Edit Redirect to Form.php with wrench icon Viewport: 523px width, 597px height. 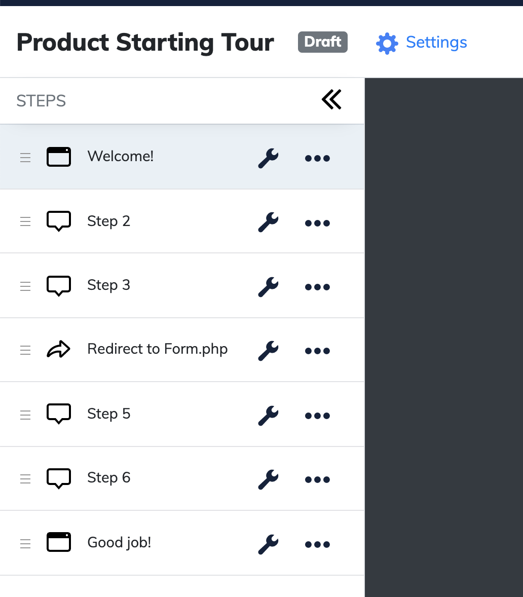268,350
